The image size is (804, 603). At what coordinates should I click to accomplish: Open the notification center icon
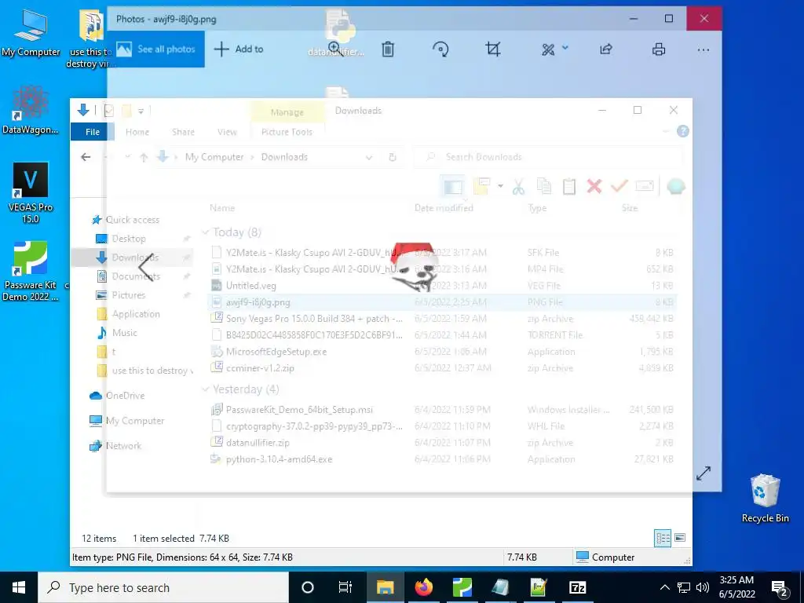pos(780,587)
